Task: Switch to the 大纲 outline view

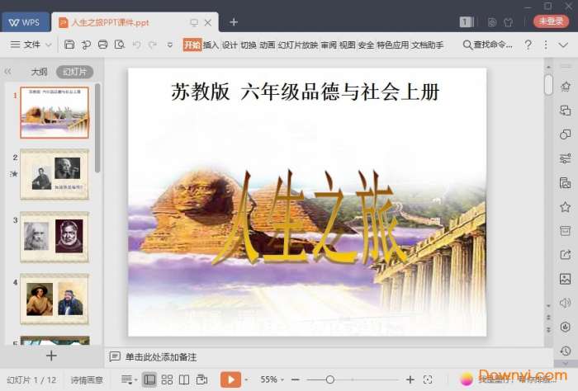Action: click(x=39, y=72)
